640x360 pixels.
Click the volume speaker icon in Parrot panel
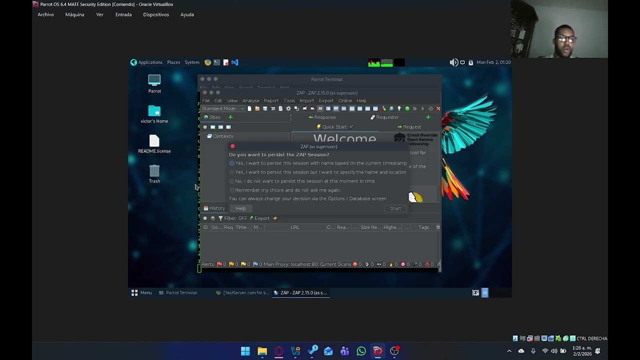pos(453,62)
